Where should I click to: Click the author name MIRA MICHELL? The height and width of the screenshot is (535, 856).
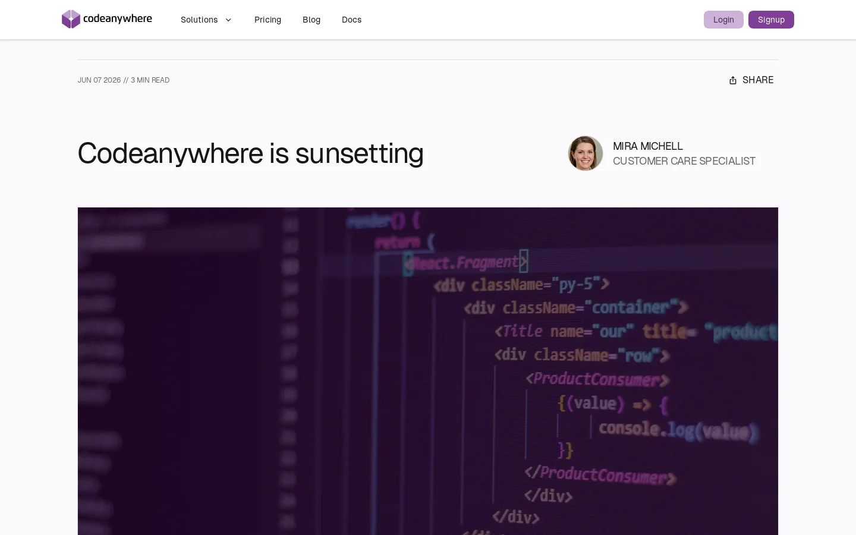tap(648, 146)
